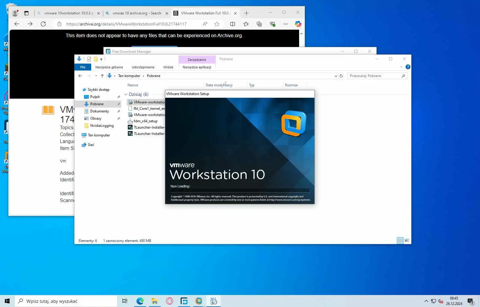The image size is (480, 307).
Task: Select Obrazy in Explorer navigation pane
Action: [96, 118]
